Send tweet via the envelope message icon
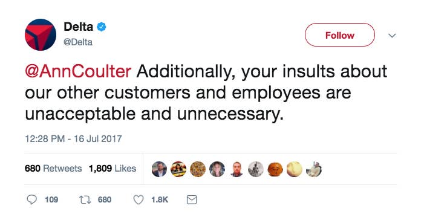The image size is (421, 223). [192, 199]
